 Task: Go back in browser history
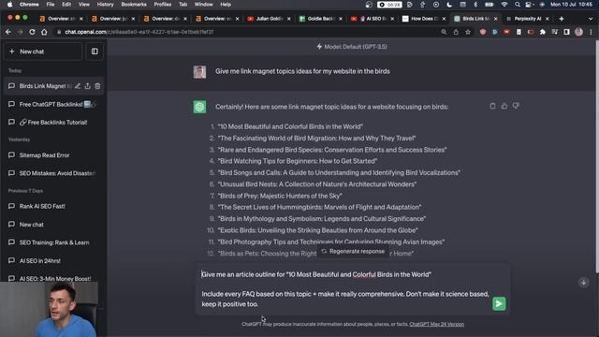[x=8, y=32]
